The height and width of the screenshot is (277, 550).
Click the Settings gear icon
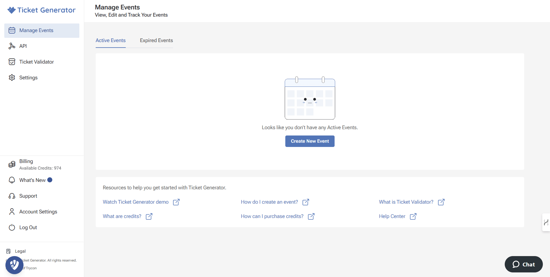(x=12, y=78)
